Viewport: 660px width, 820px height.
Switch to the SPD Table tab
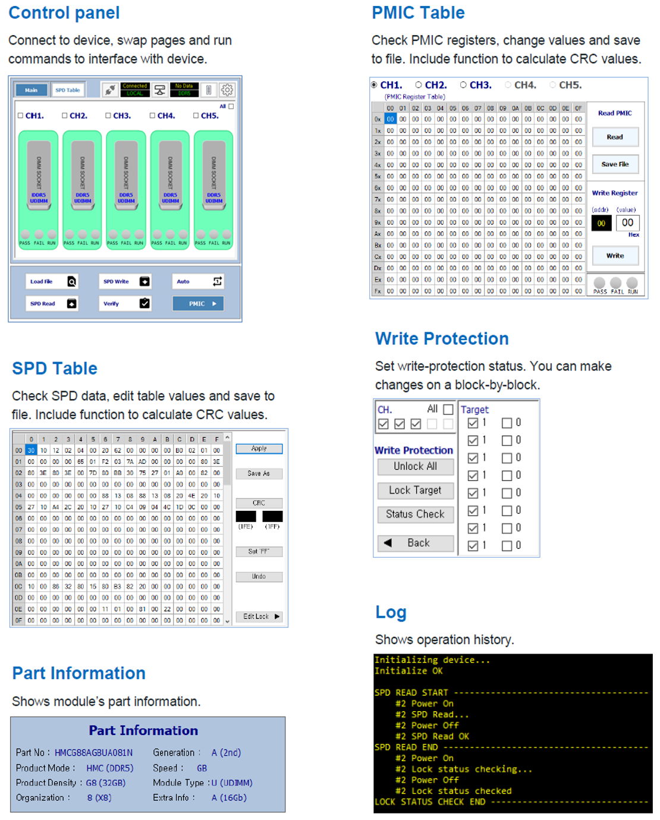pos(68,90)
